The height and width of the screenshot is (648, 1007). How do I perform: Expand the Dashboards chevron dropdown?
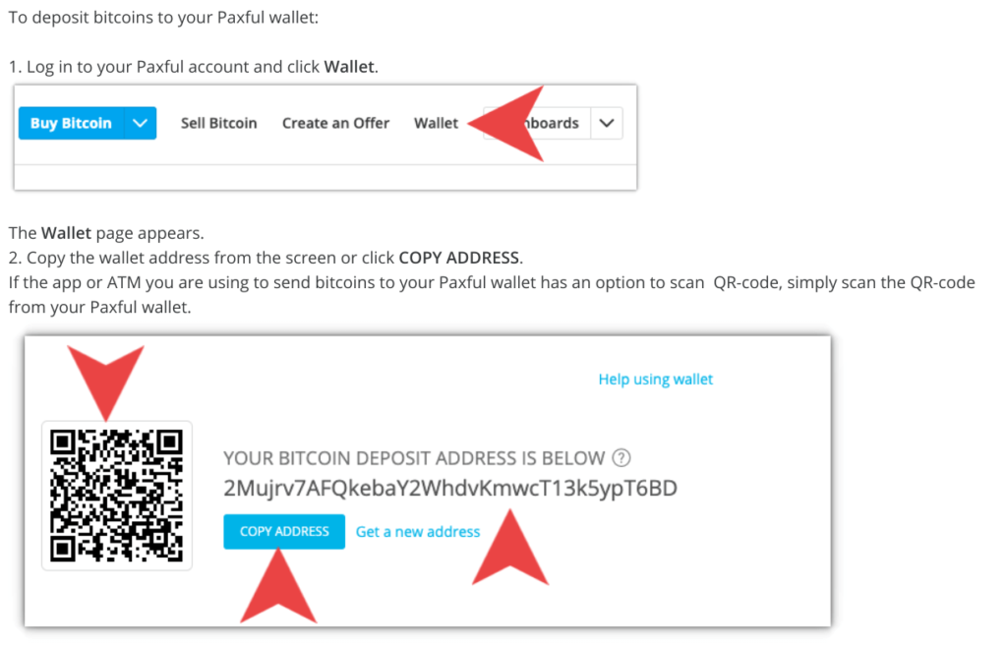tap(607, 123)
